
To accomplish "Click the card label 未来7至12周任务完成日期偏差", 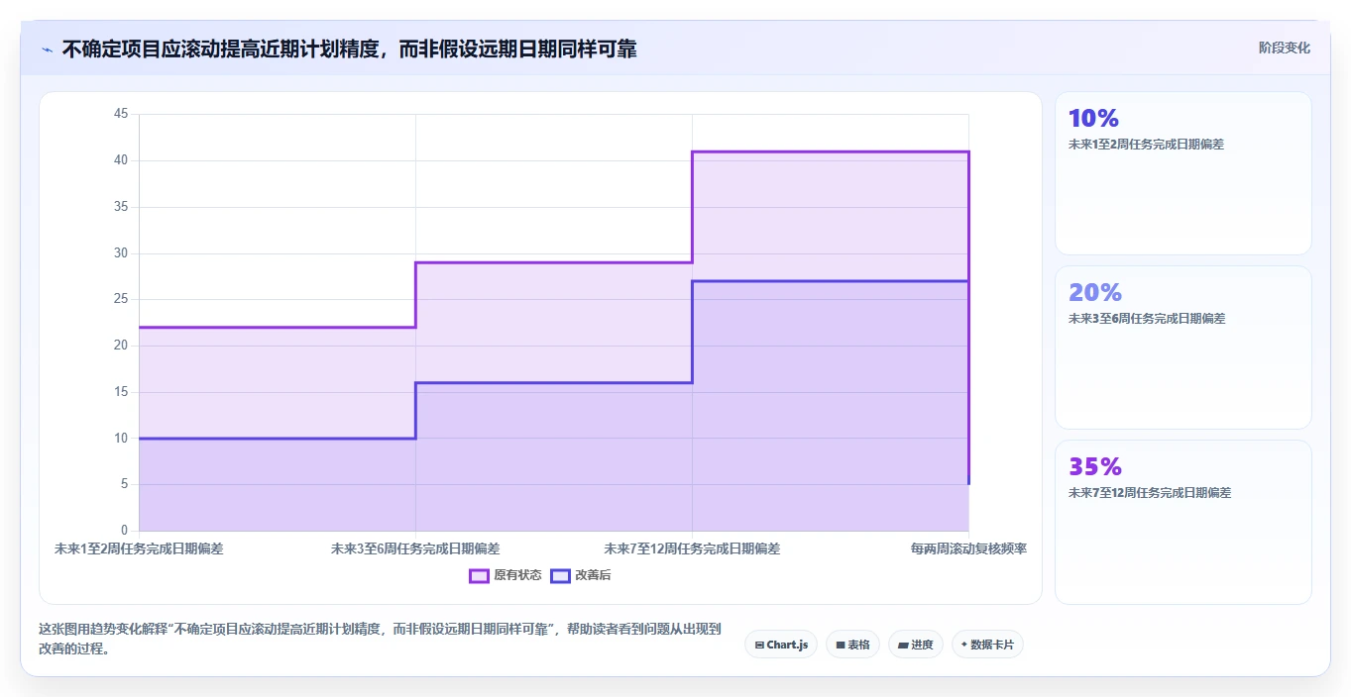I will pos(1150,492).
